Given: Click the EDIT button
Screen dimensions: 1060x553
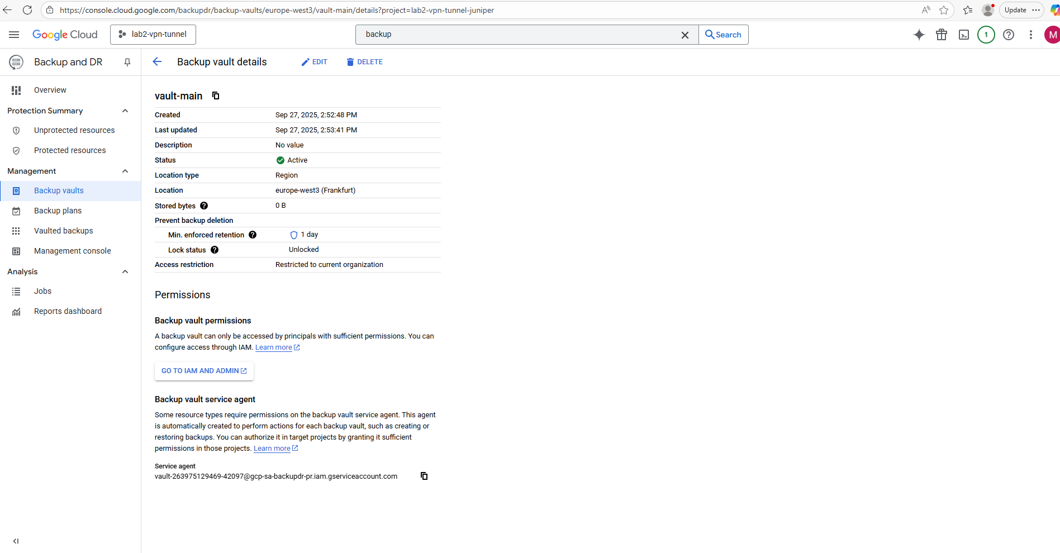Looking at the screenshot, I should click(x=315, y=62).
